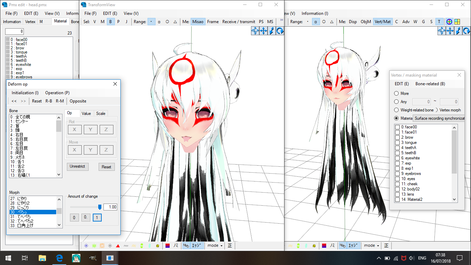Open the Operation (P) menu in Deform op
471x265 pixels.
pyautogui.click(x=58, y=93)
